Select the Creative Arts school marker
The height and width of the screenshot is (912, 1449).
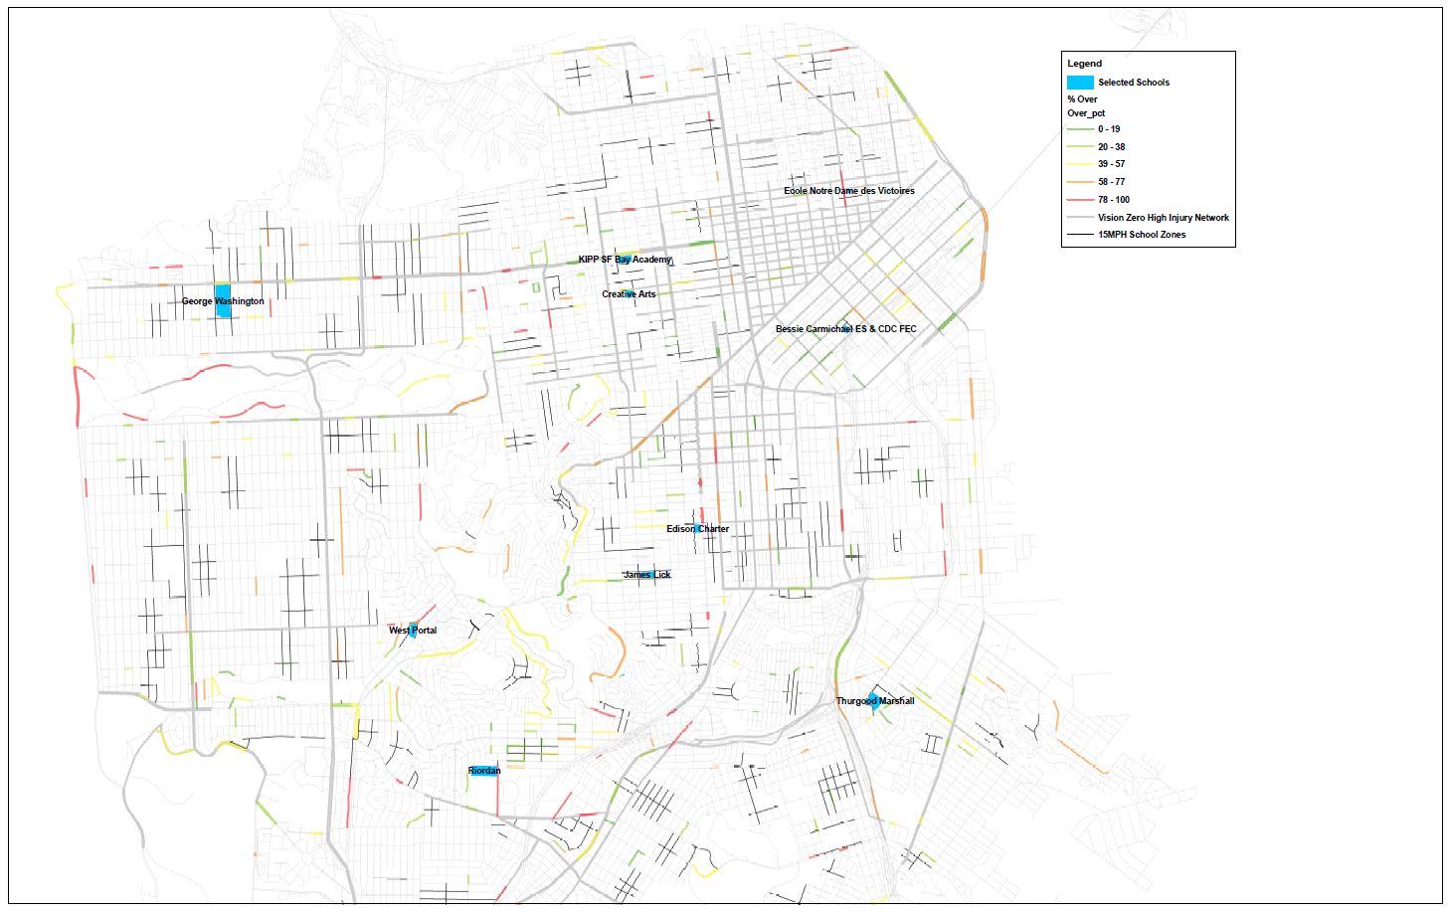coord(629,294)
